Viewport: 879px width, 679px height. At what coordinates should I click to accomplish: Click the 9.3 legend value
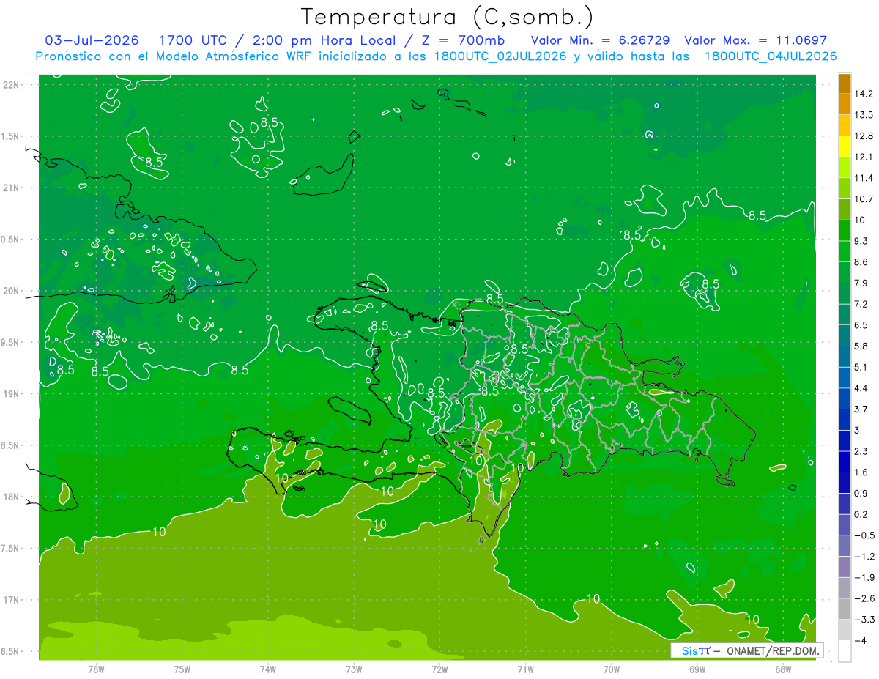pos(861,241)
